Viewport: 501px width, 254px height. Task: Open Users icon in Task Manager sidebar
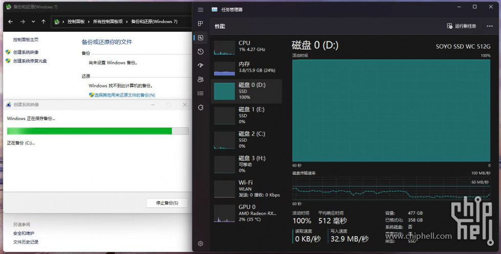pos(200,79)
